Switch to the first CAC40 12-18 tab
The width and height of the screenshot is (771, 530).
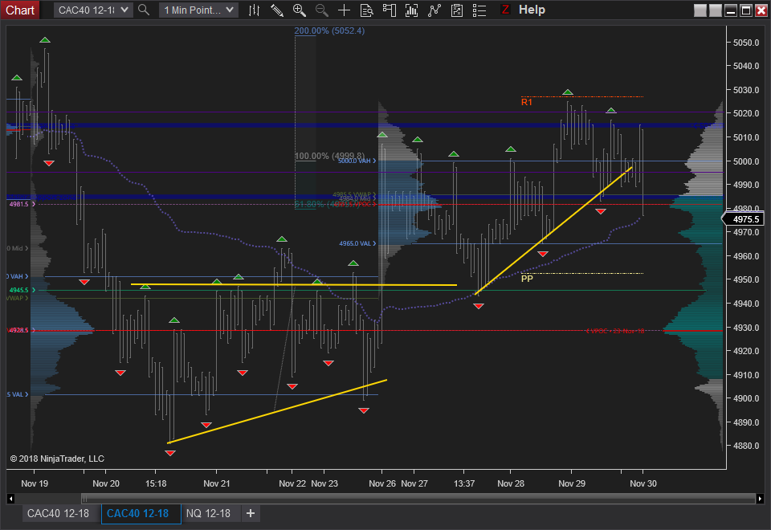[x=58, y=513]
